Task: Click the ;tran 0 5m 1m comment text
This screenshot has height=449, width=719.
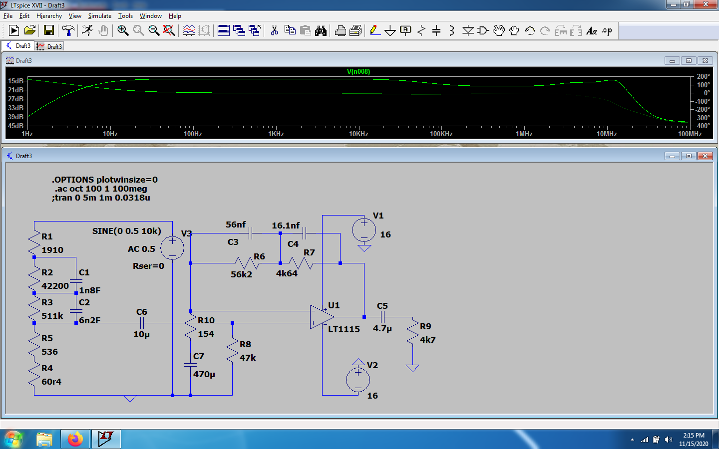Action: point(101,198)
